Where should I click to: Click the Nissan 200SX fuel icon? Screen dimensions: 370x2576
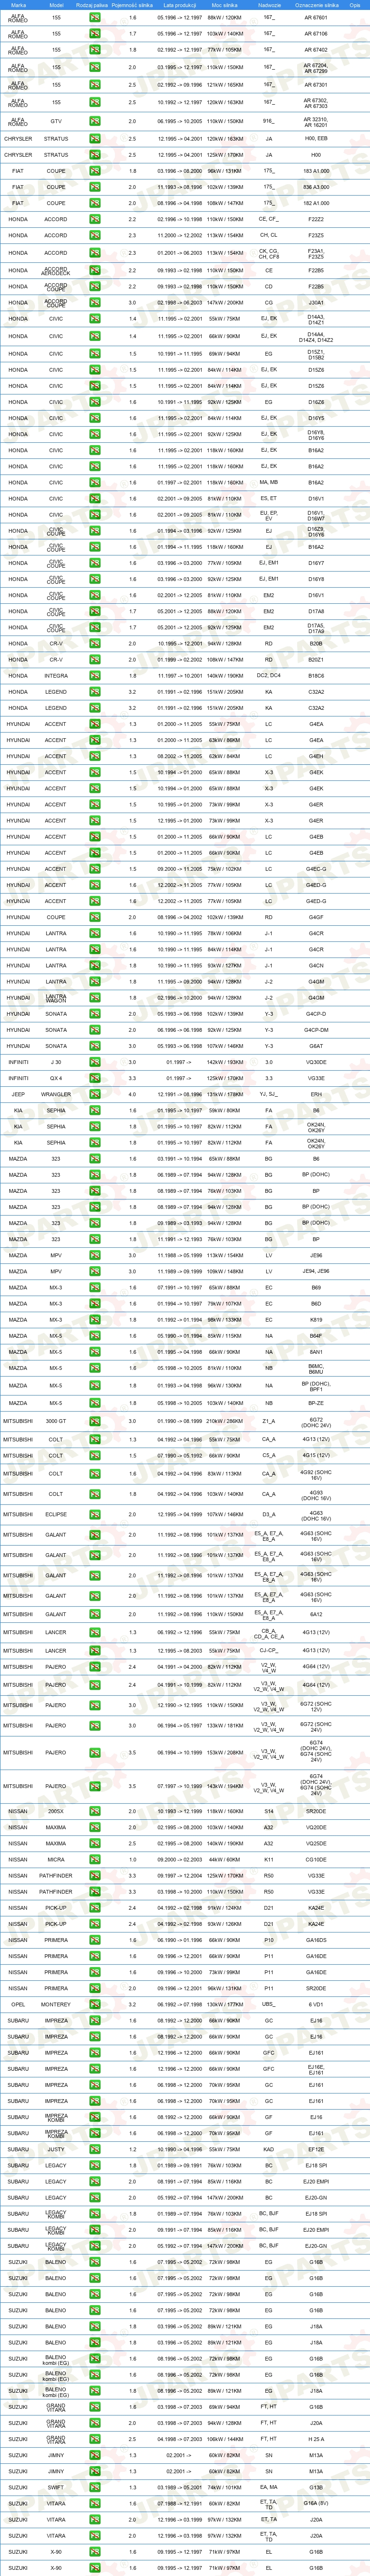pyautogui.click(x=95, y=1811)
